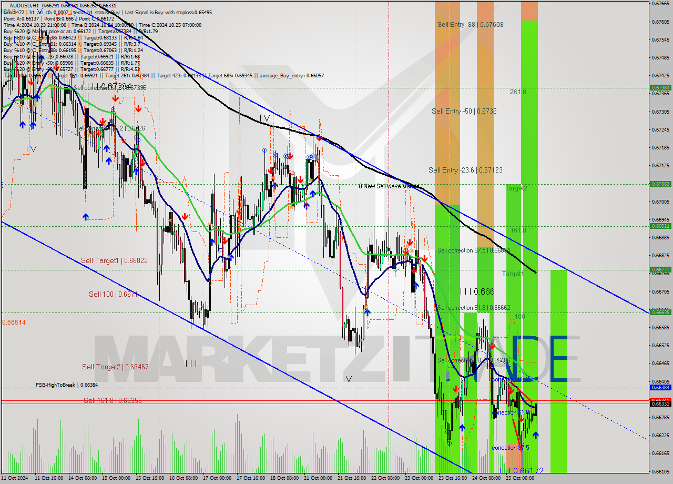Click the '11 Oct 2024' time axis label
The width and height of the screenshot is (673, 484).
14,478
